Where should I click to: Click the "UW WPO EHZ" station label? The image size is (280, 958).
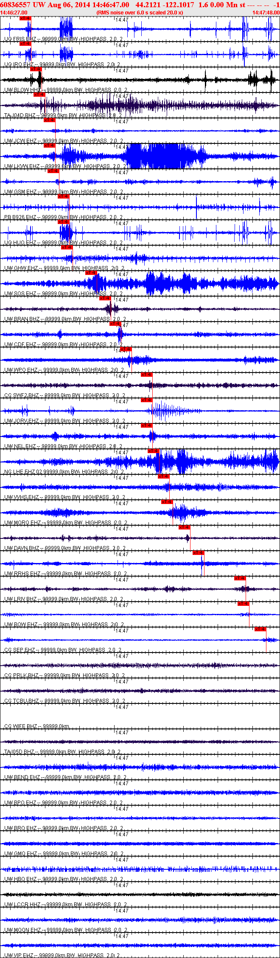[x=21, y=370]
